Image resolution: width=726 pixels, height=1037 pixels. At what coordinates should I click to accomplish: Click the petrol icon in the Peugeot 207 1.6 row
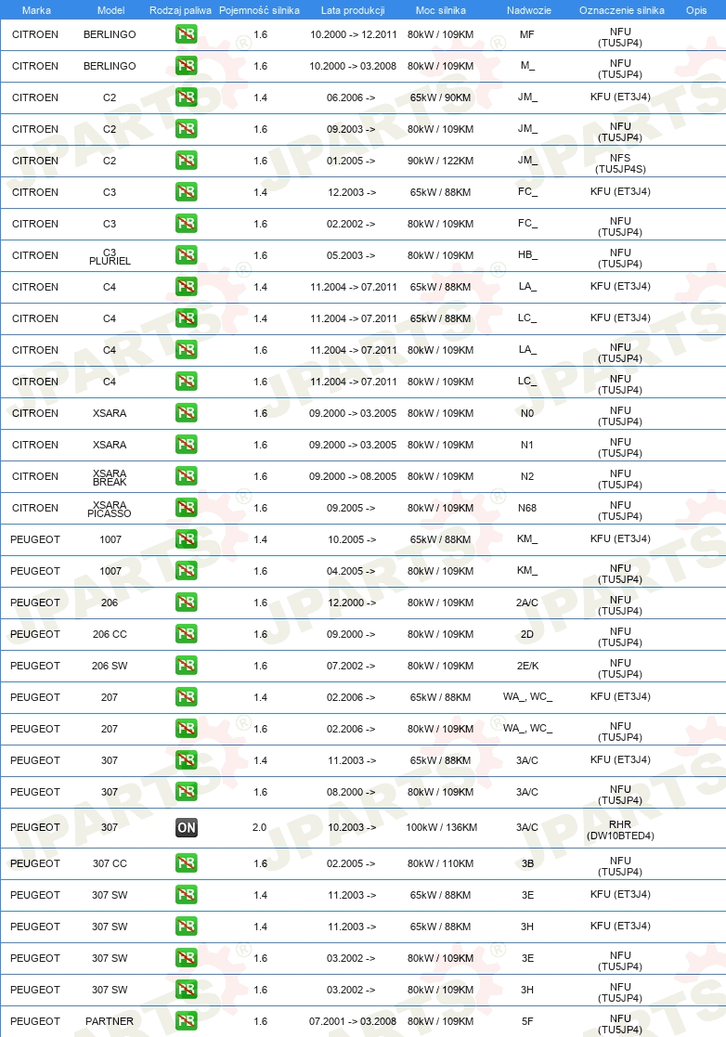point(187,729)
